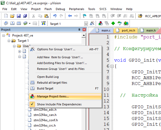
Task: Select stm32f4xx_conf.h in project tree
Action: 46,120
